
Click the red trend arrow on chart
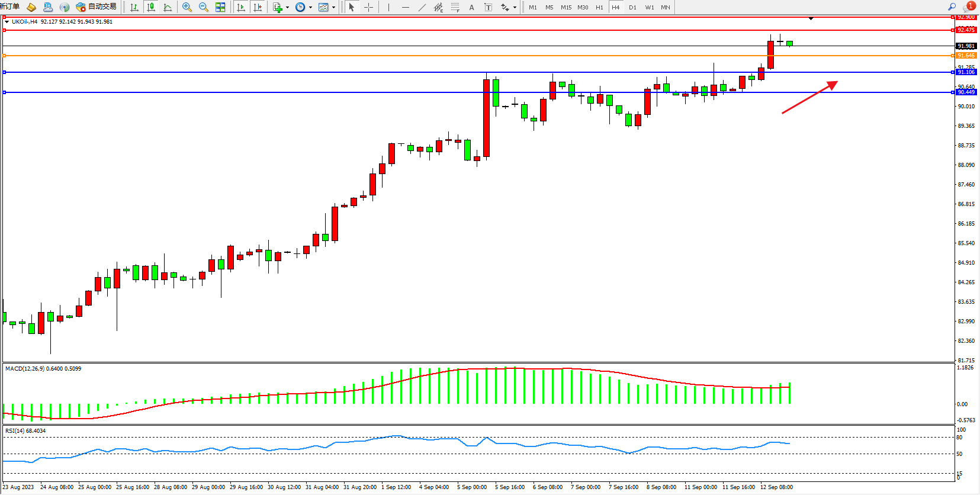809,98
